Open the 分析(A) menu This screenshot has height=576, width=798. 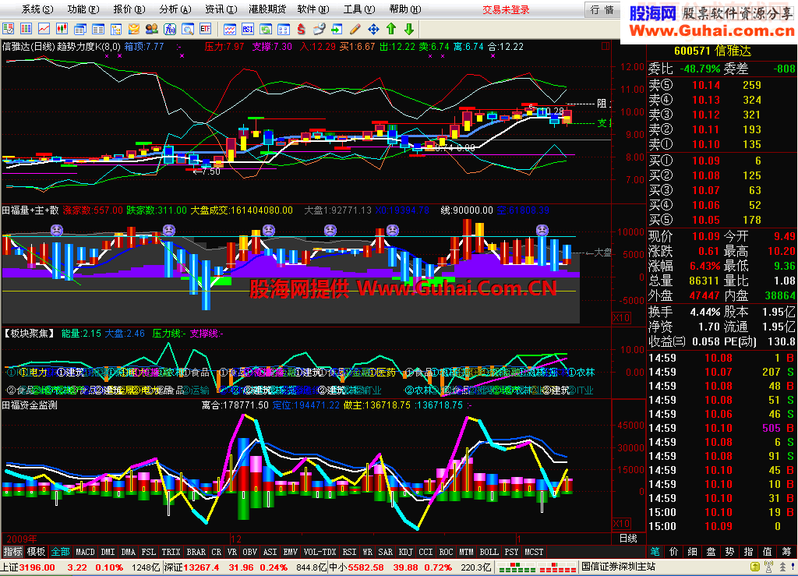point(174,9)
